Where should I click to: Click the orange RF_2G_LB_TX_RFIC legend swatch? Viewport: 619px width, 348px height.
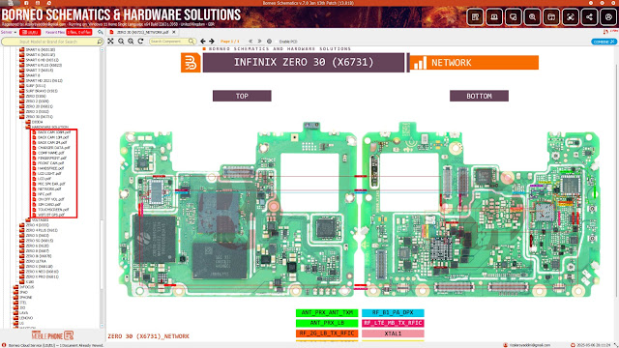pos(327,333)
